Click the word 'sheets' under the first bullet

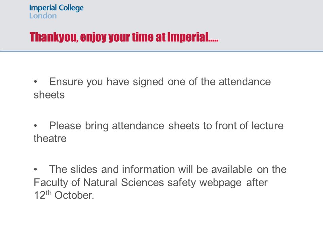(x=49, y=95)
